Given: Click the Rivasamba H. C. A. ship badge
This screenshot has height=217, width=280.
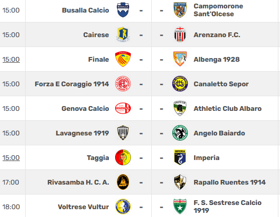Looking at the screenshot, I should click(x=123, y=182).
